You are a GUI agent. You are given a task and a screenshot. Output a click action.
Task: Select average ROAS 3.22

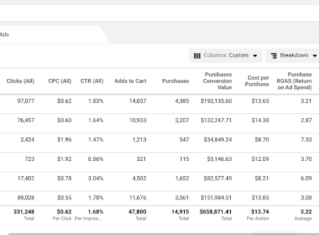pyautogui.click(x=306, y=211)
